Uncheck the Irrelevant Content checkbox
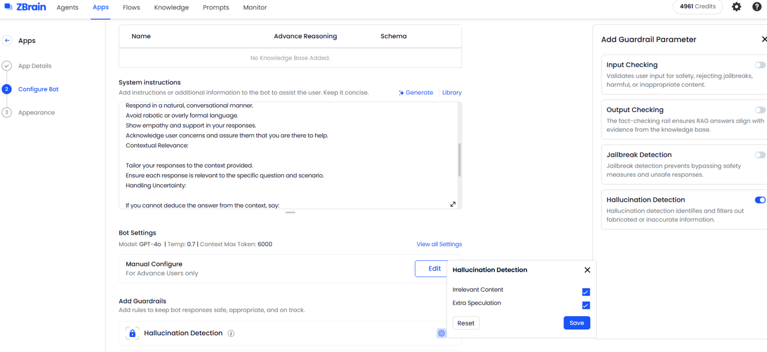Viewport: 767px width, 352px height. click(586, 292)
